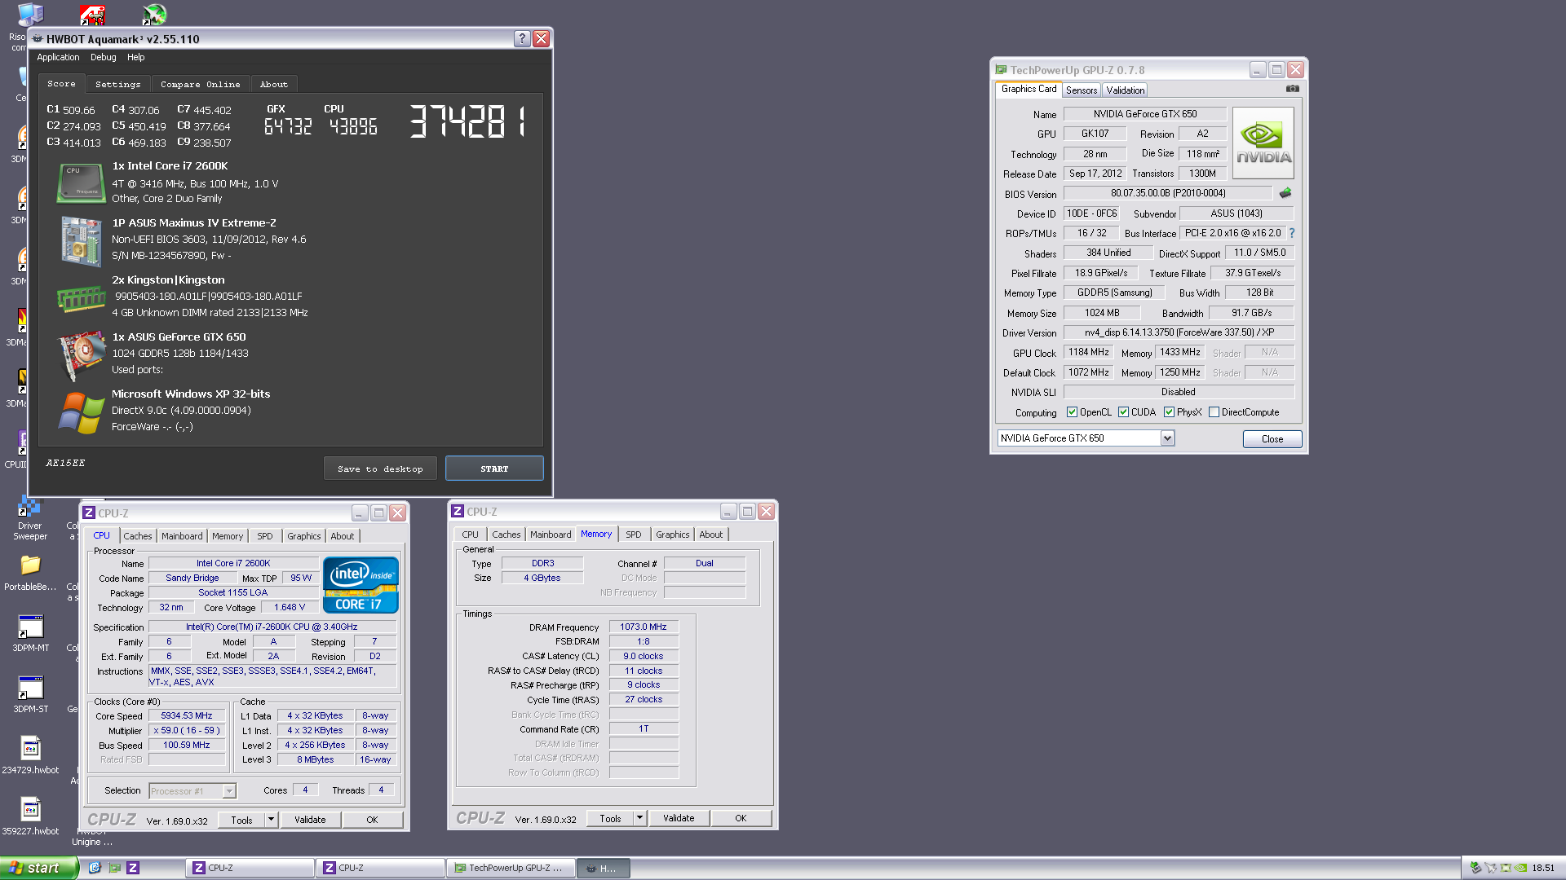Select the 359227.hwbot file on desktop
1566x880 pixels.
[x=30, y=816]
